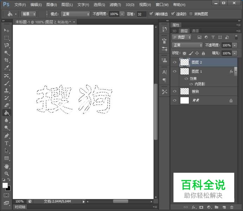Viewport: 243px width, 211px height.
Task: Enable the all layers checkbox
Action: tap(191, 14)
